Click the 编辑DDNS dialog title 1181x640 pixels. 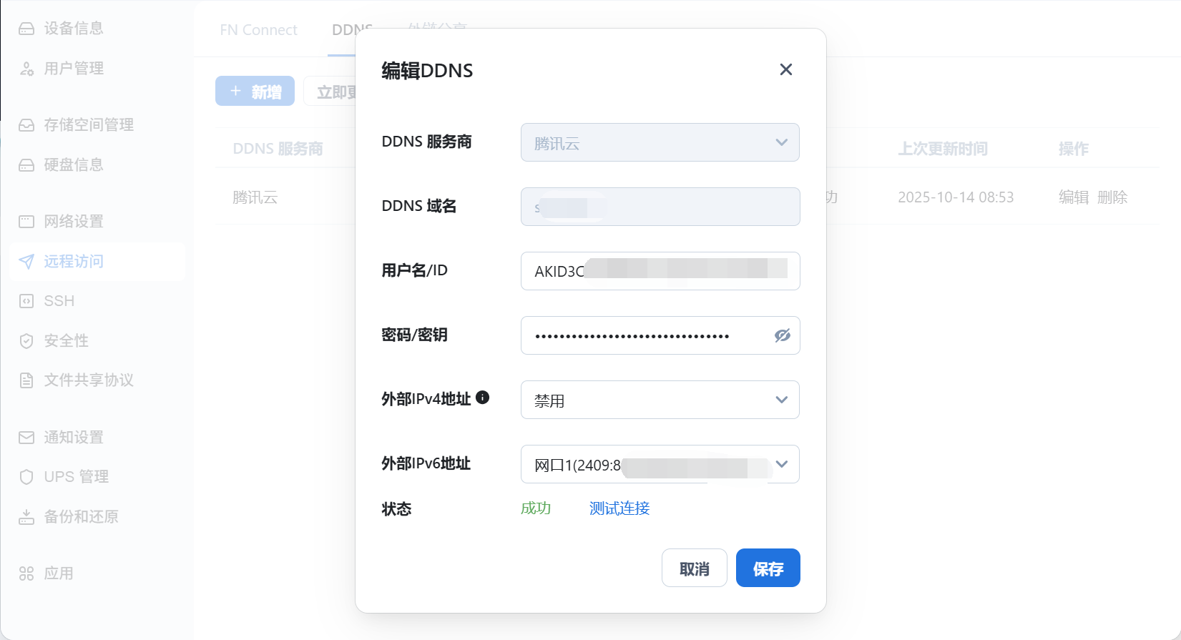click(427, 70)
